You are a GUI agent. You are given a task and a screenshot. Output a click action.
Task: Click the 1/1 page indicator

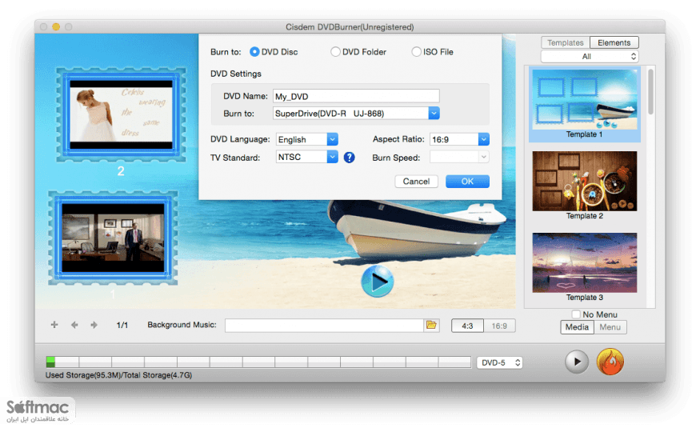[x=122, y=326]
